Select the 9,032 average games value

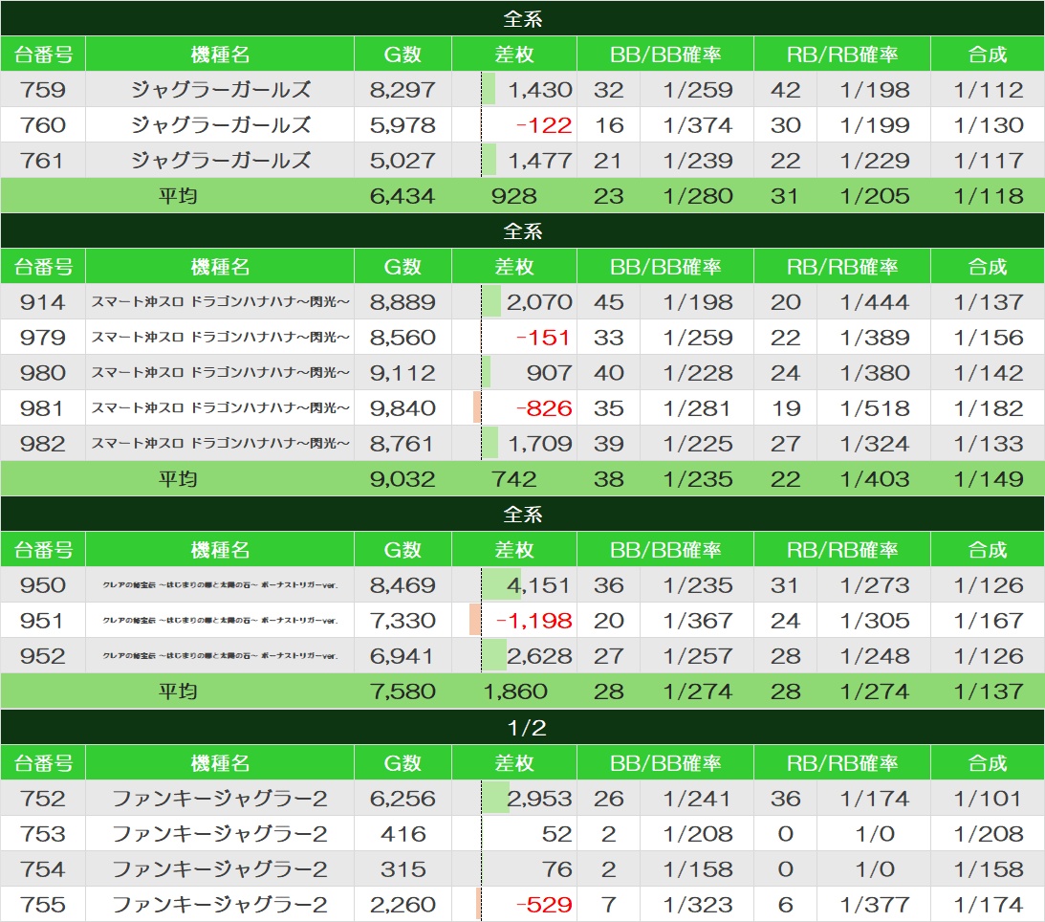click(403, 478)
